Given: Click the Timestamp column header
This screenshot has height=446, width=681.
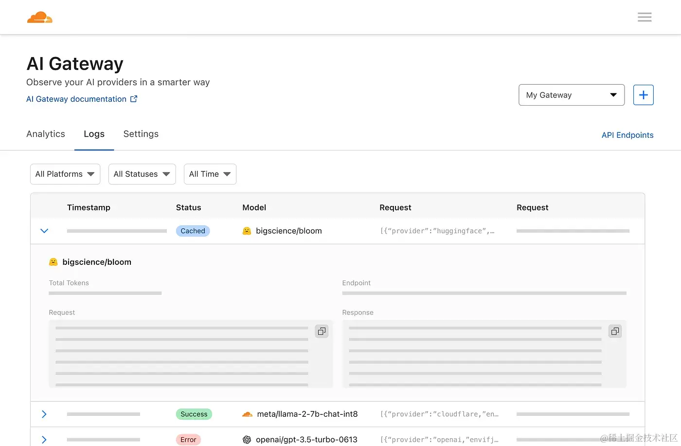Looking at the screenshot, I should tap(89, 207).
